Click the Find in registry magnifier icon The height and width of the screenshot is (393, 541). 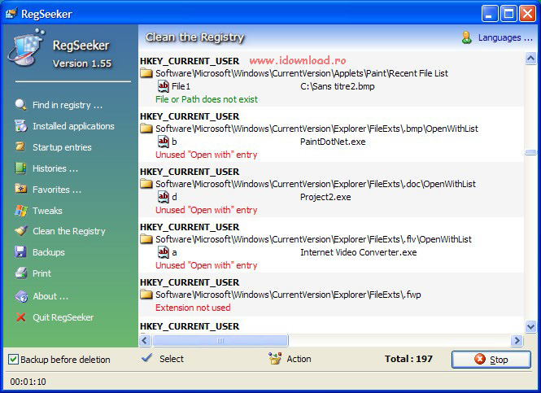point(20,104)
